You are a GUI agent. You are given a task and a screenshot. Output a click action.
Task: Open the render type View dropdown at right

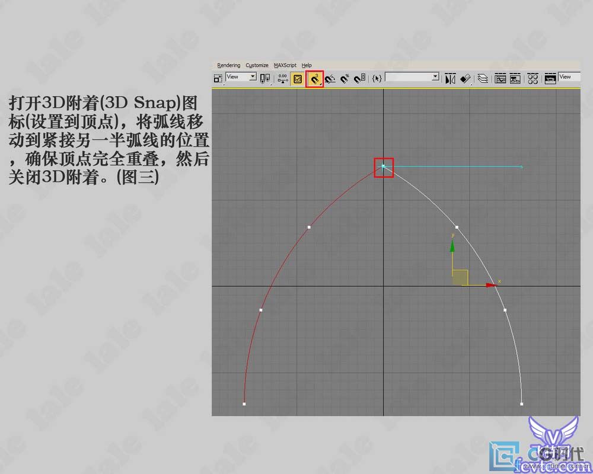coord(569,77)
